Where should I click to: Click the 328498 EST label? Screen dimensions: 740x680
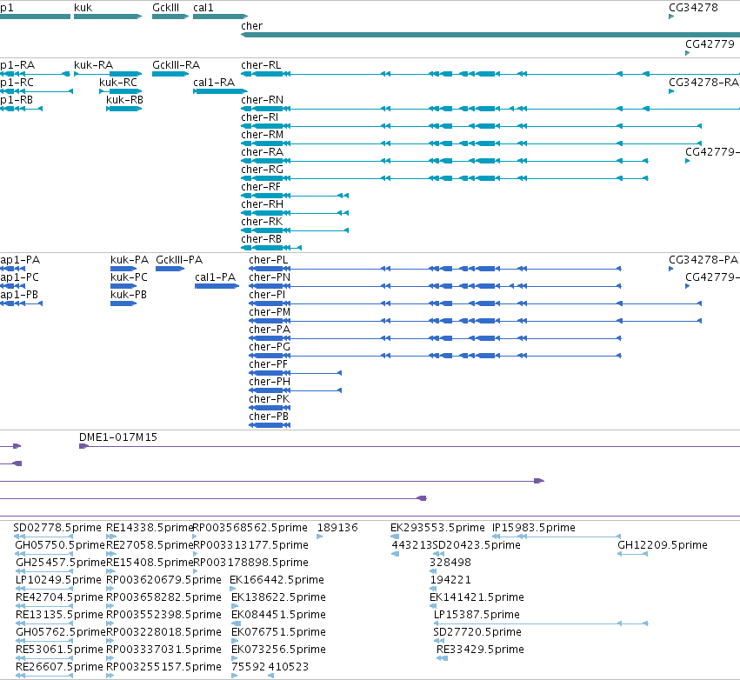[x=450, y=563]
